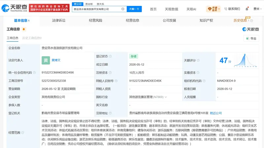Switch to the 知识产权 tab
Image resolution: width=264 pixels, height=148 pixels.
(x=206, y=20)
